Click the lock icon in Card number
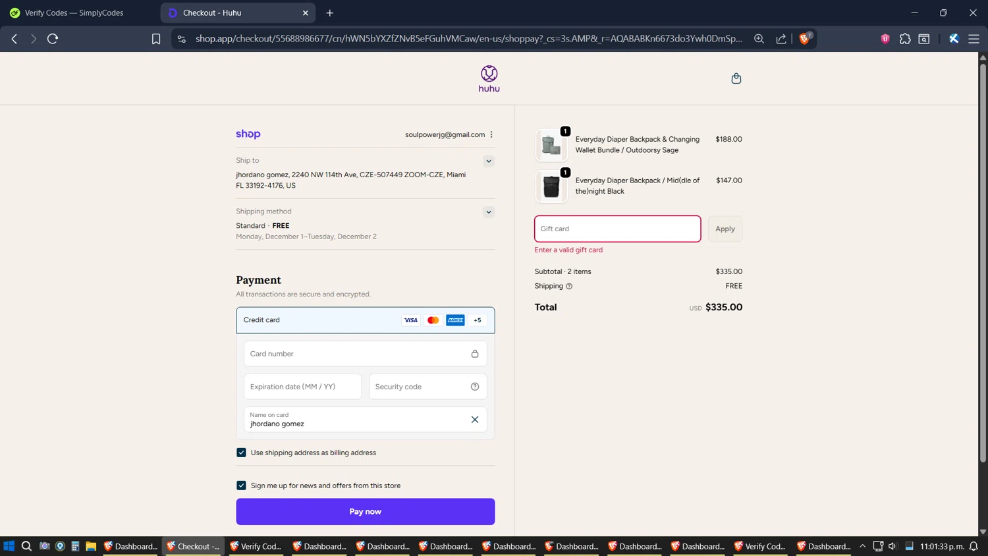This screenshot has width=988, height=556. [475, 354]
